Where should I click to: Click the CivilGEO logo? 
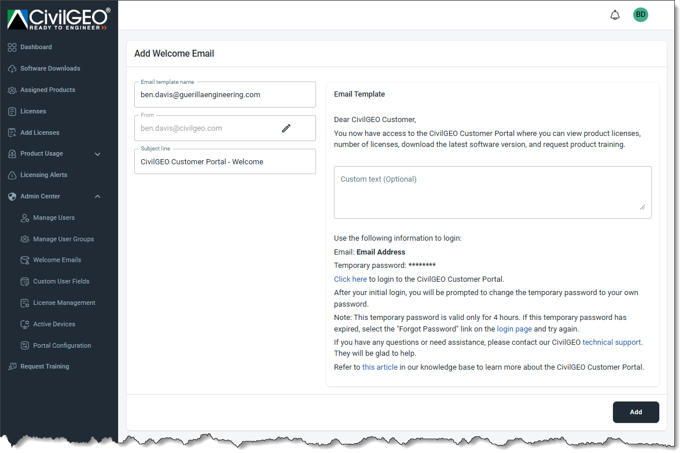point(59,19)
